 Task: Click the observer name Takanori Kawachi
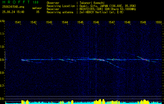click(x=92, y=3)
